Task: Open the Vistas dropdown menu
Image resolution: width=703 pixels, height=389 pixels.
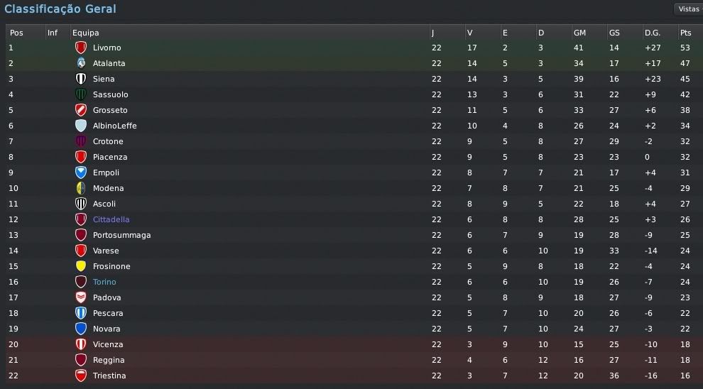Action: coord(689,9)
